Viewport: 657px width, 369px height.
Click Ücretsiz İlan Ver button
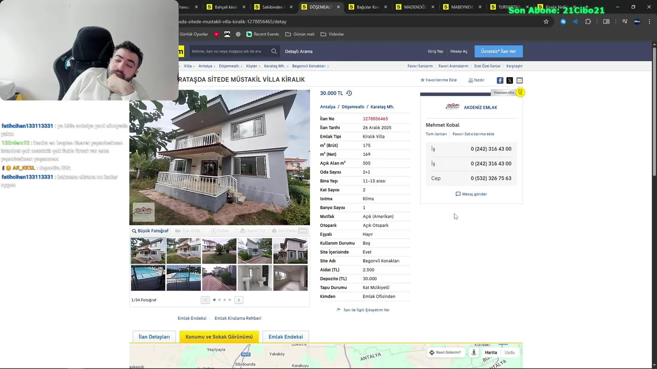[498, 51]
